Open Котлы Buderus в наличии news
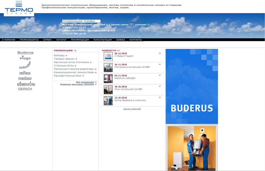 point(130,100)
